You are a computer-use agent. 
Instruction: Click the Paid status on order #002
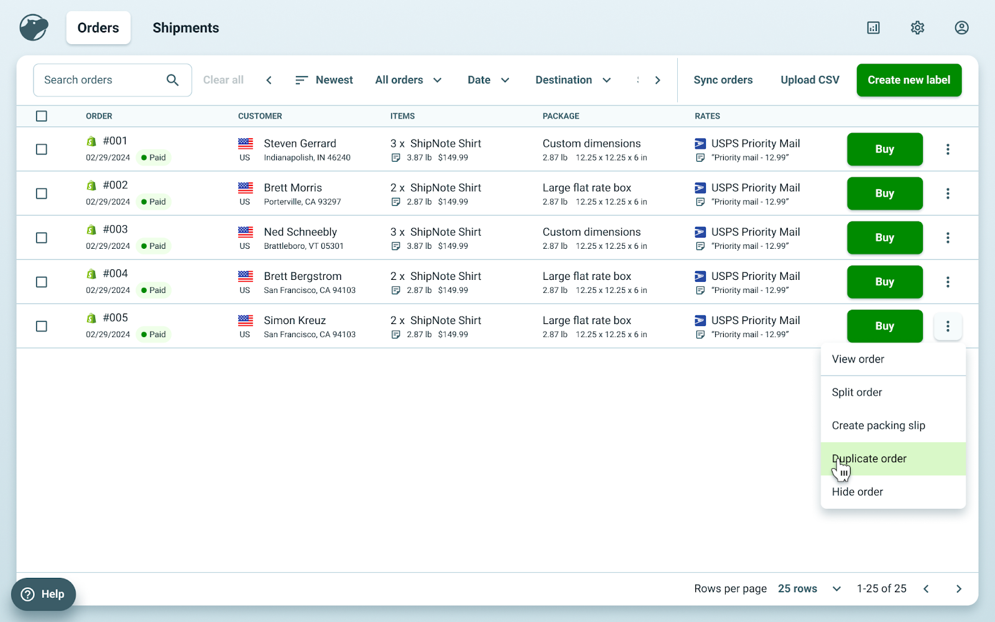(154, 202)
